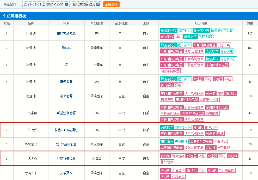
Task: Click the 数量 column header
Action: click(250, 23)
